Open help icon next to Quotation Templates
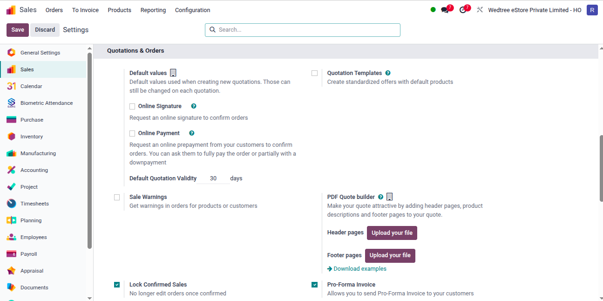 coord(388,73)
